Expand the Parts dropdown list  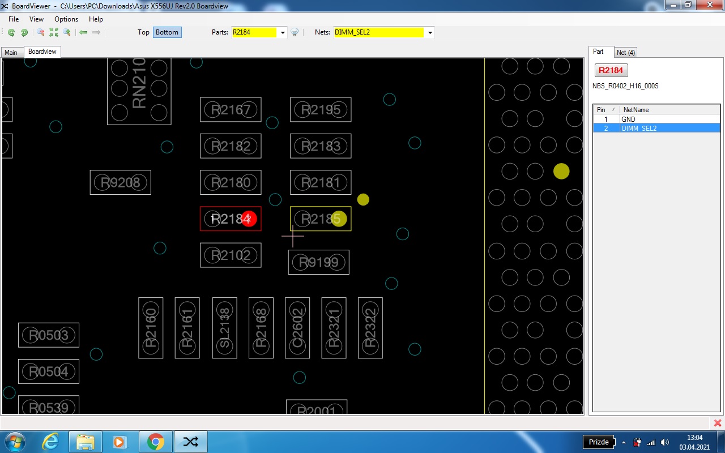click(283, 32)
